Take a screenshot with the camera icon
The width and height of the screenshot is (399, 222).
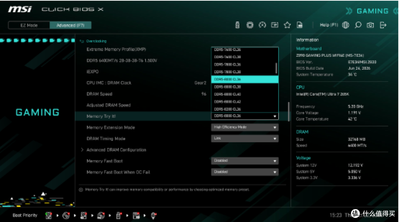(370, 25)
